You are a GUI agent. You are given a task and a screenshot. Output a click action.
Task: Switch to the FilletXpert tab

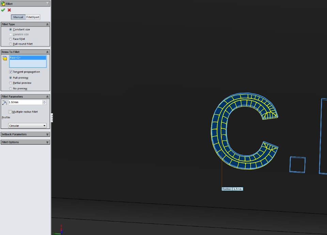coord(33,17)
